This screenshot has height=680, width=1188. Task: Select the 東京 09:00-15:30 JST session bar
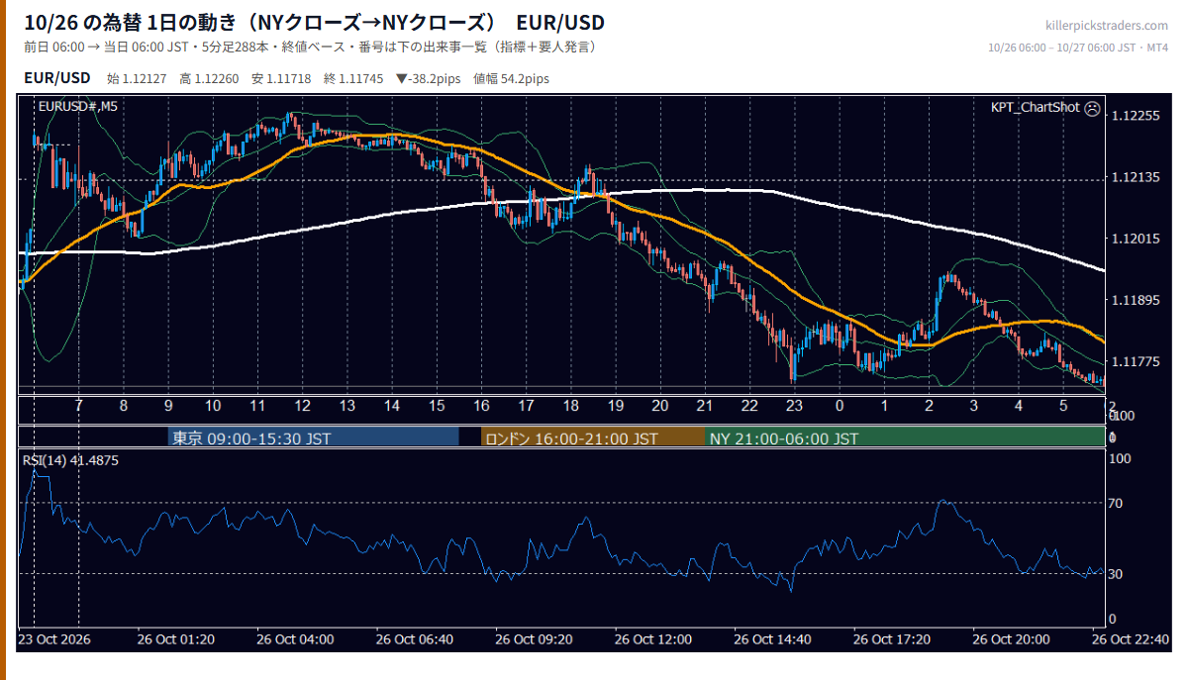coord(313,437)
